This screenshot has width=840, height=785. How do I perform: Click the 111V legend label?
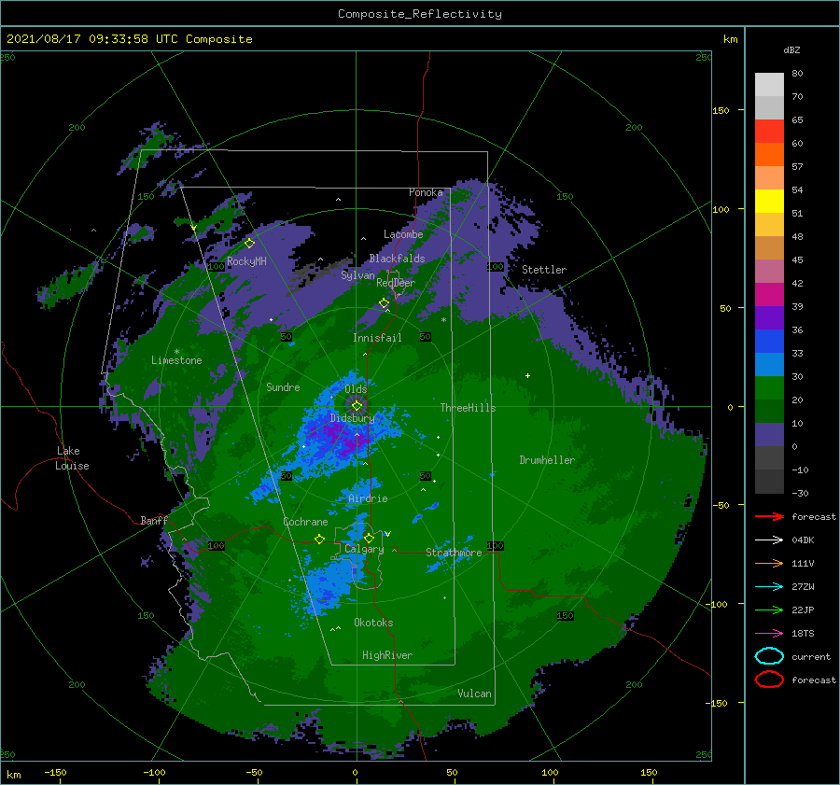(x=803, y=563)
